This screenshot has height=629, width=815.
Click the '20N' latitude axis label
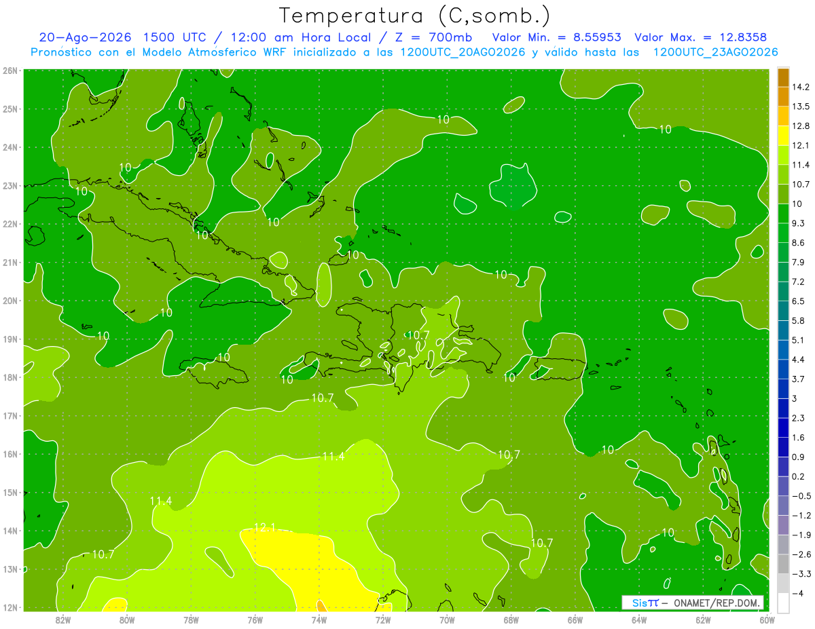[x=10, y=301]
